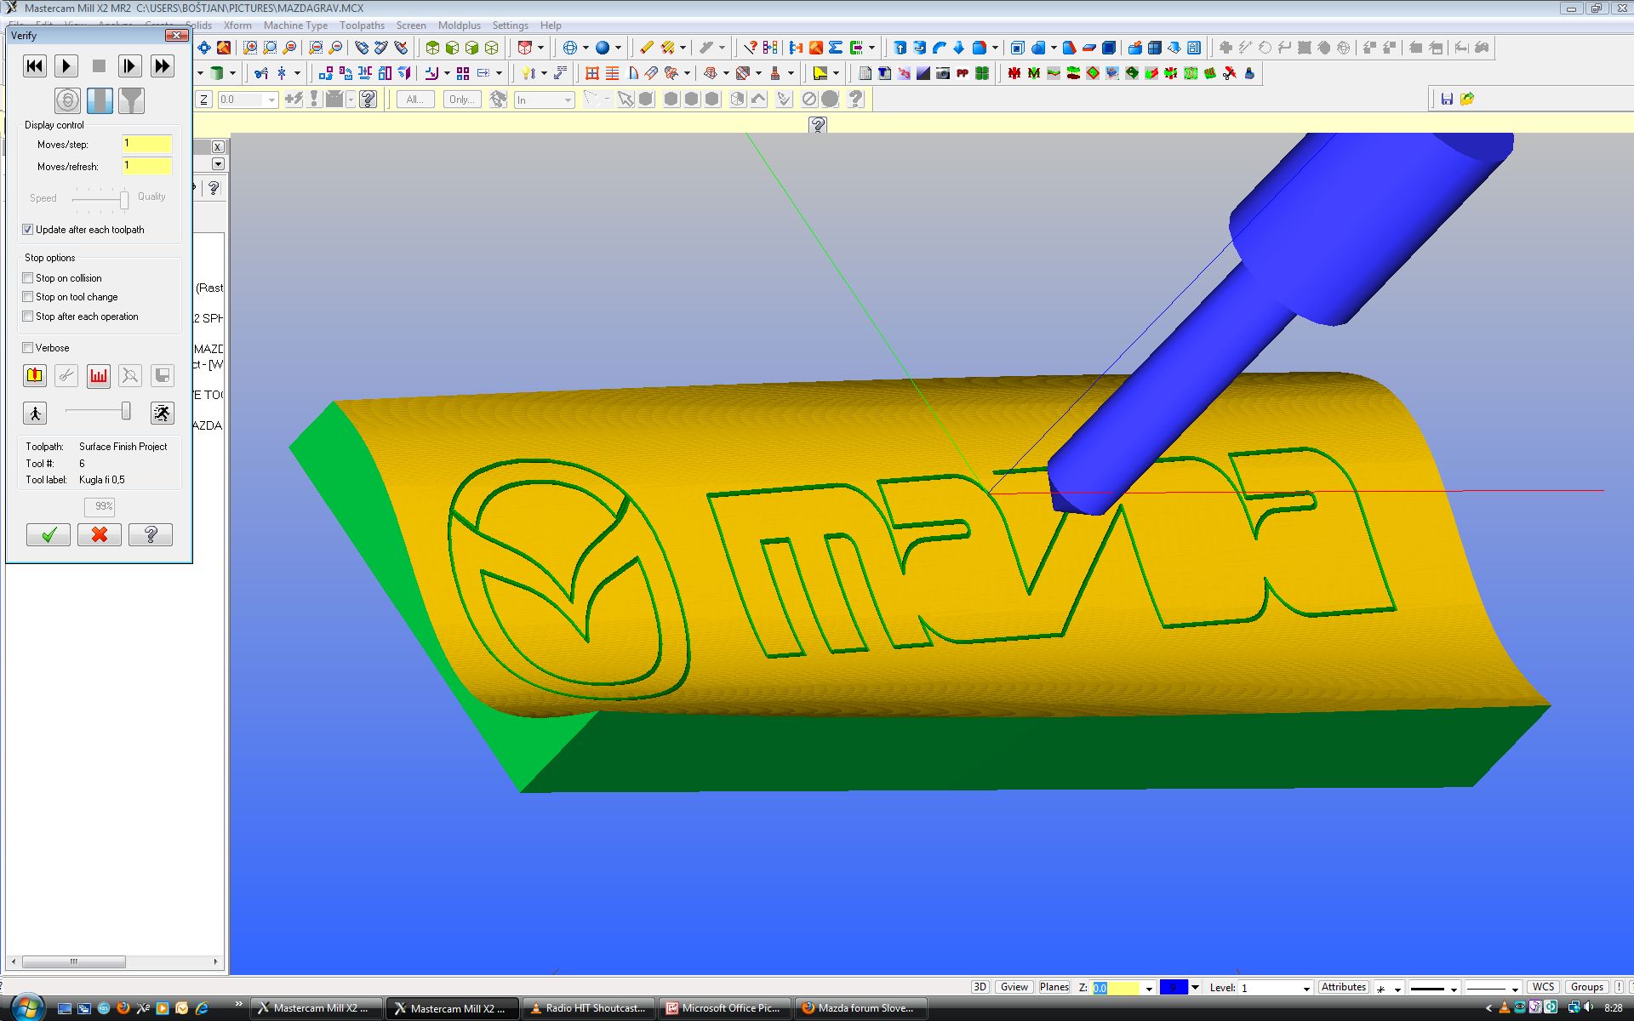The image size is (1634, 1021).
Task: Step forward one move in Verify
Action: [129, 66]
